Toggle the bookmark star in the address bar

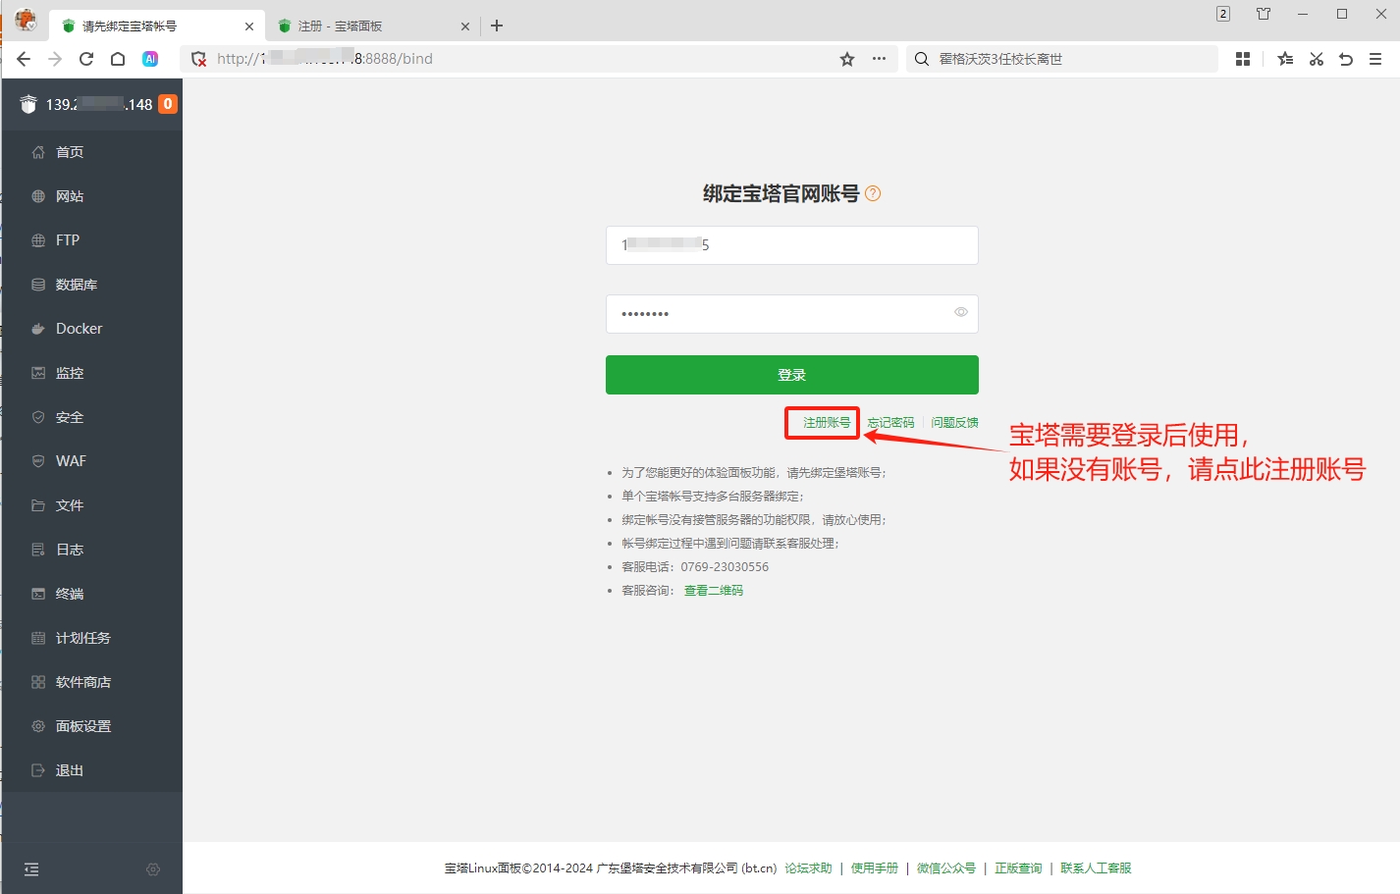pyautogui.click(x=846, y=59)
